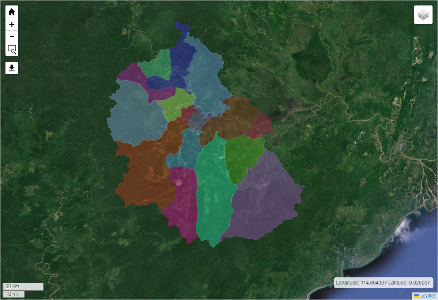Click the home button to reset map view

click(12, 12)
